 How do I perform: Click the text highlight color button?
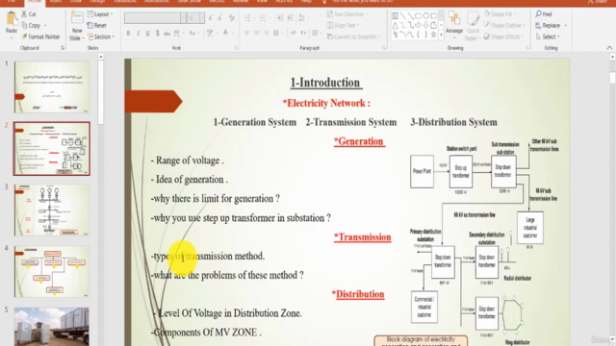210,33
